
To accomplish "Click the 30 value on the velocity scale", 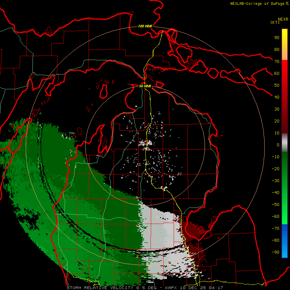I will tap(277, 109).
